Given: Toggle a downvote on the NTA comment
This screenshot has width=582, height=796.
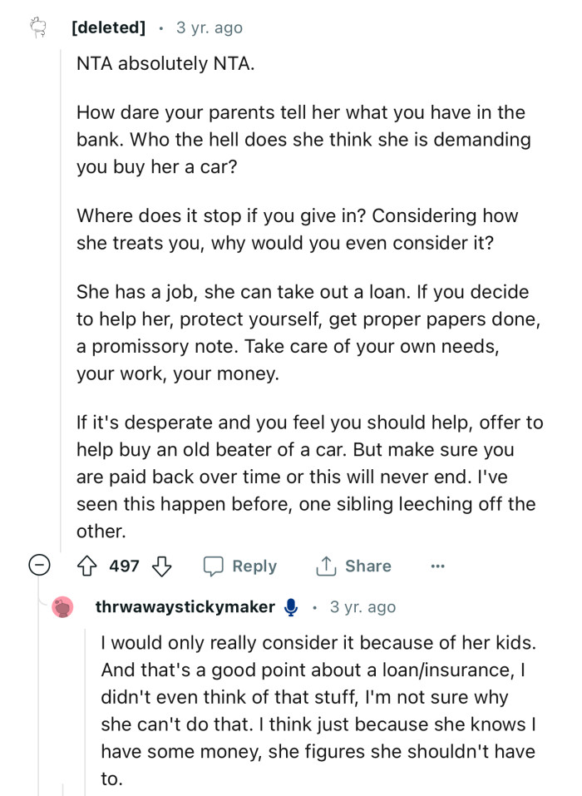Looking at the screenshot, I should point(162,566).
